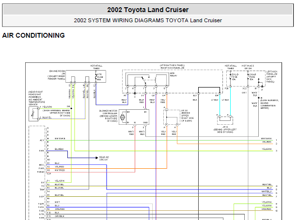Click YEL/RED label on terminal 12 row
The width and height of the screenshot is (299, 220).
(x=59, y=167)
